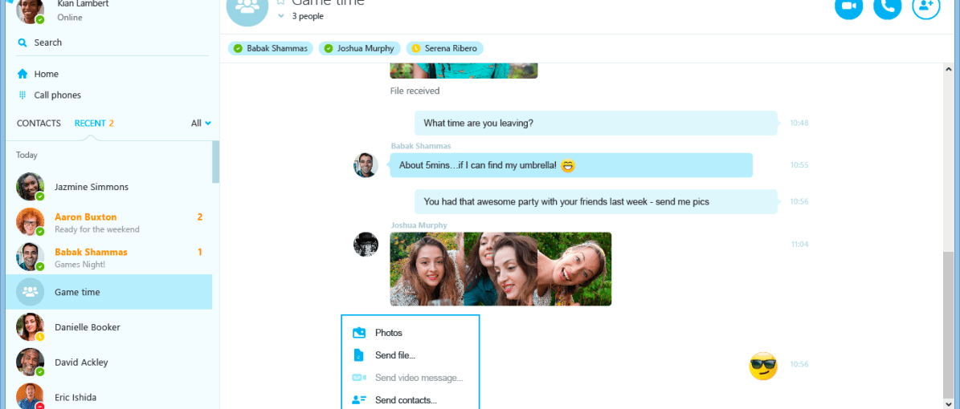Start a video call with Game time

point(848,6)
